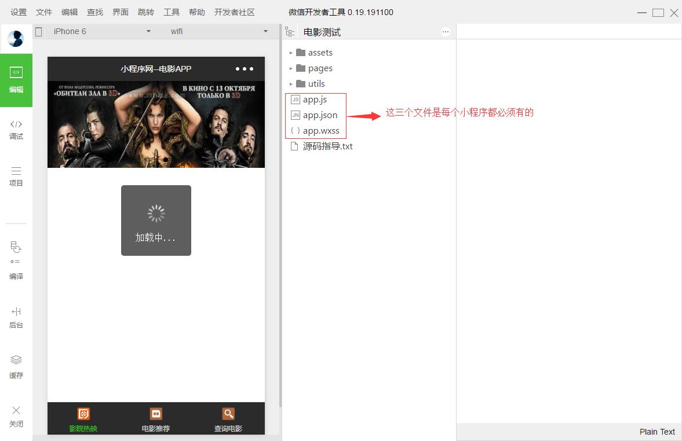Select the 电影推荐 tab in simulator
The height and width of the screenshot is (441, 682).
click(x=156, y=419)
